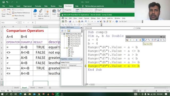Switch to Alphabetic tab in Properties

[64, 65]
